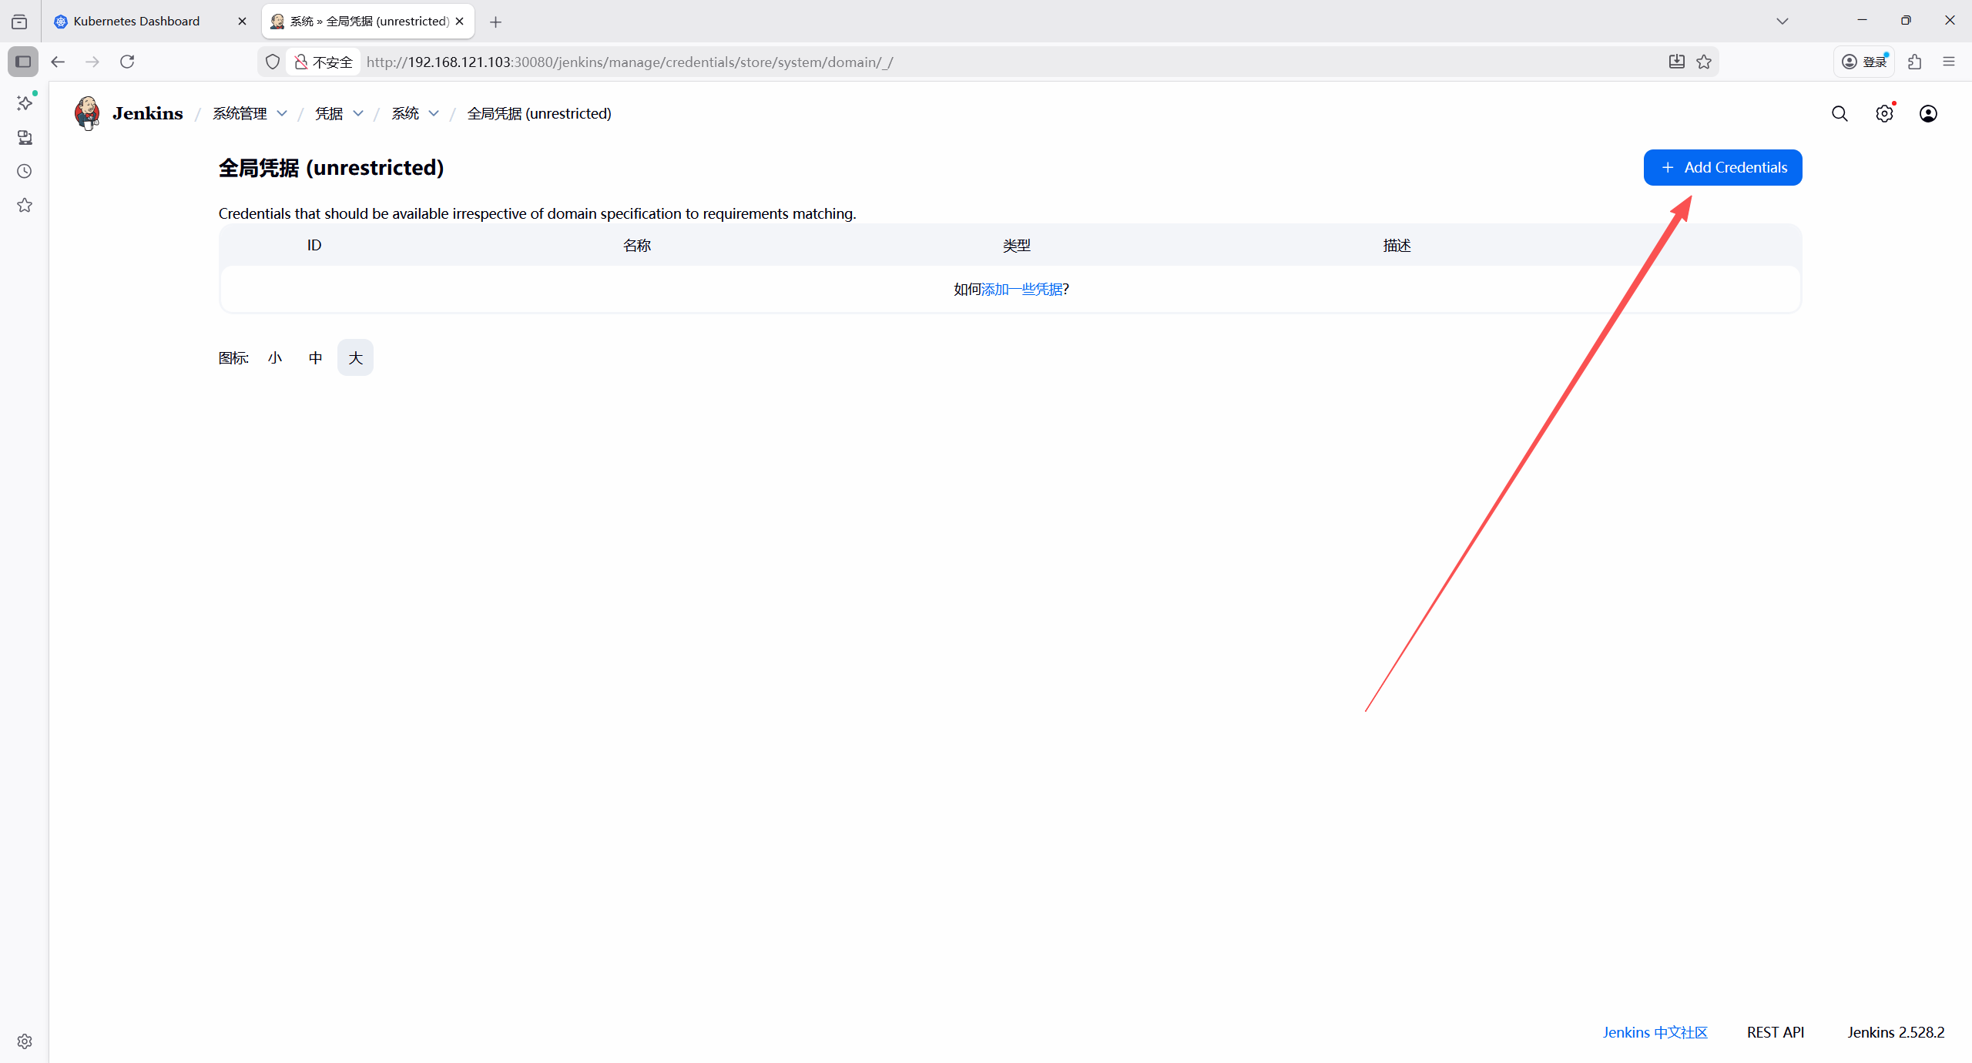Open Jenkins manage gear icon

1884,114
